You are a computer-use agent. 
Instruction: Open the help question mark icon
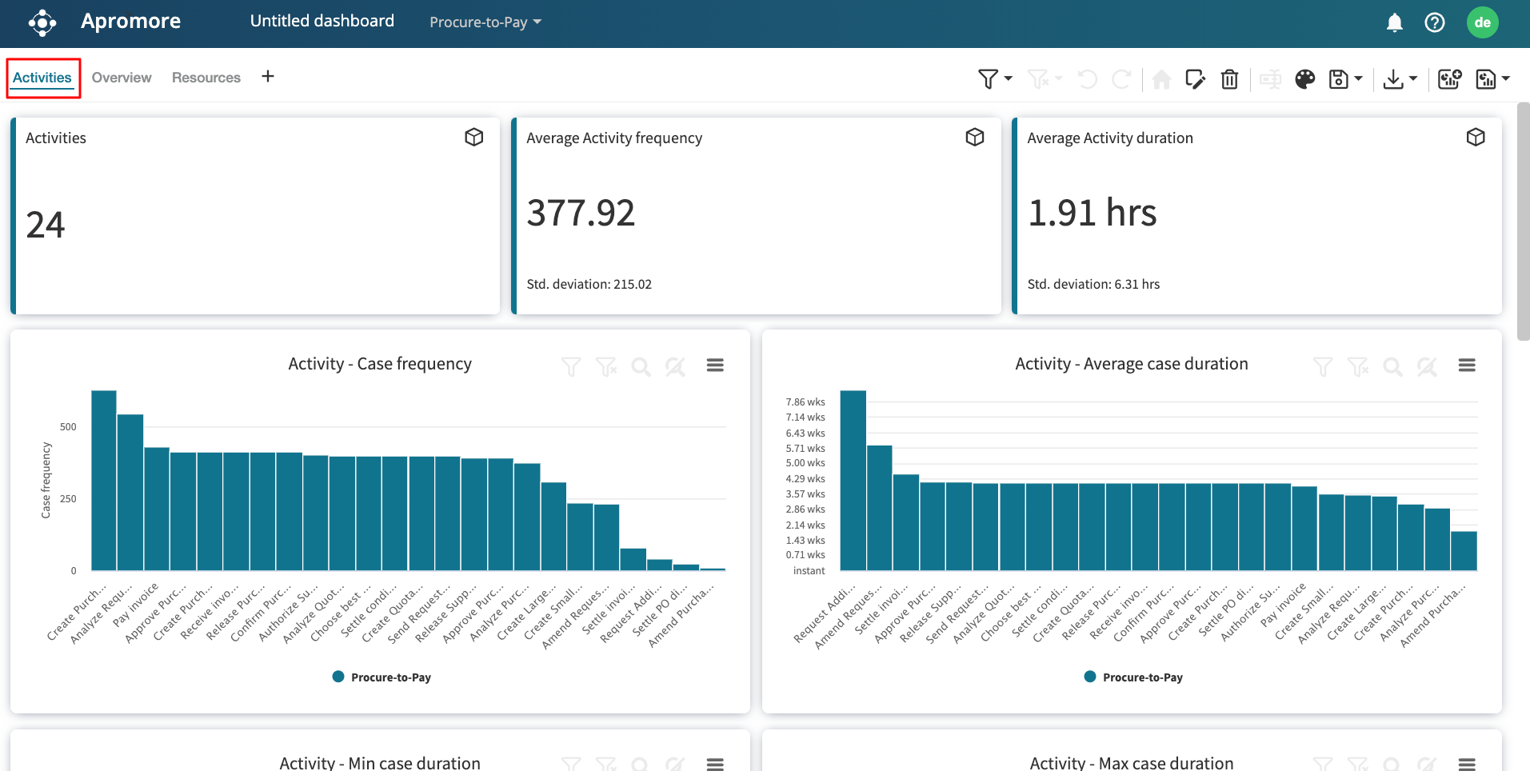point(1435,22)
